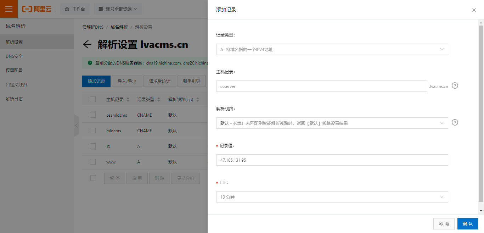484x233 pixels.
Task: Click the 记录值 input field
Action: point(332,160)
